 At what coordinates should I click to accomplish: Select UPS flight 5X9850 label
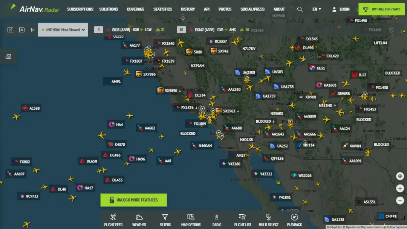click(x=169, y=90)
